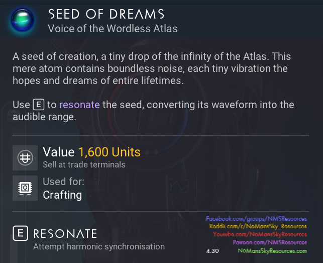Click the seed of creation description paragraph
Image resolution: width=323 pixels, height=263 pixels.
(151, 68)
